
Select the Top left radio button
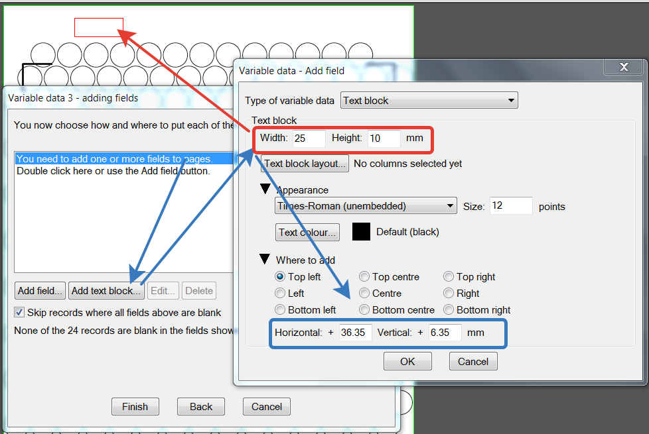pos(280,276)
